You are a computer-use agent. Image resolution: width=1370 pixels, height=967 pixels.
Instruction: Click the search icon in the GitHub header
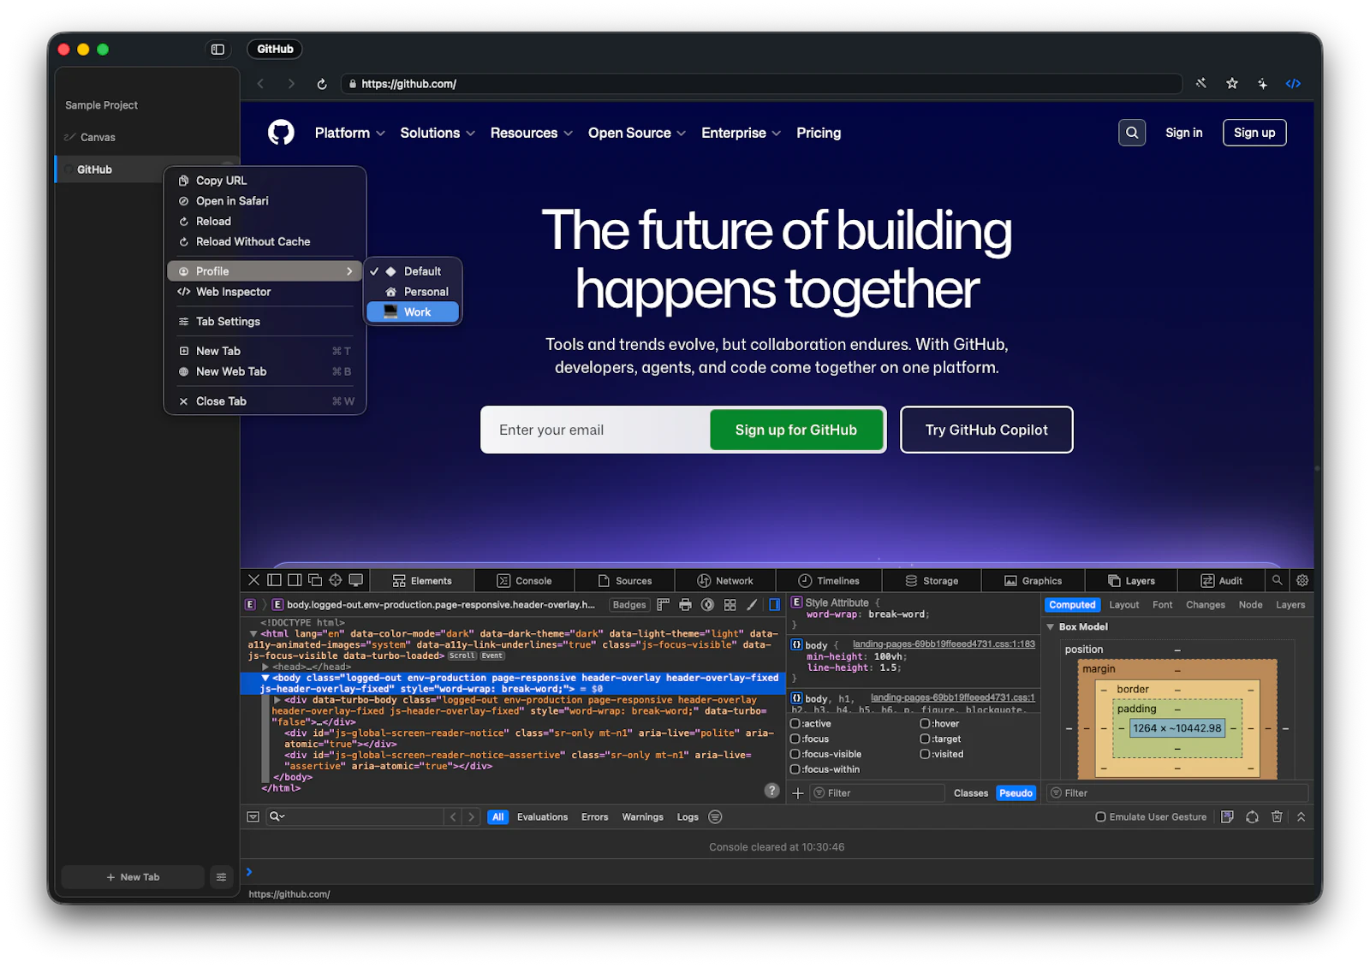click(x=1132, y=133)
